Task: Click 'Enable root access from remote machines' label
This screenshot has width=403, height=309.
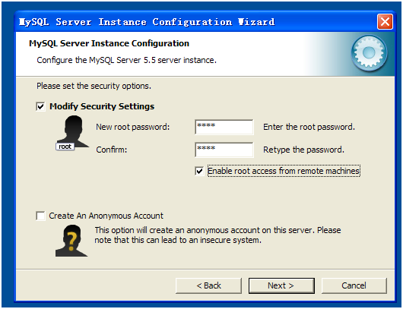Action: click(284, 171)
